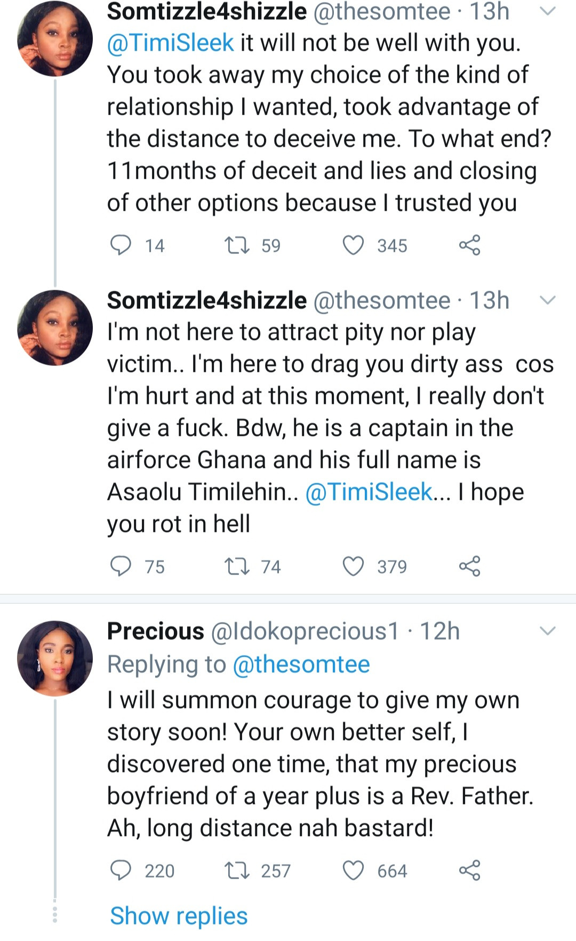576x941 pixels.
Task: Retweet the 'rot in hell' tweet
Action: coord(237,567)
